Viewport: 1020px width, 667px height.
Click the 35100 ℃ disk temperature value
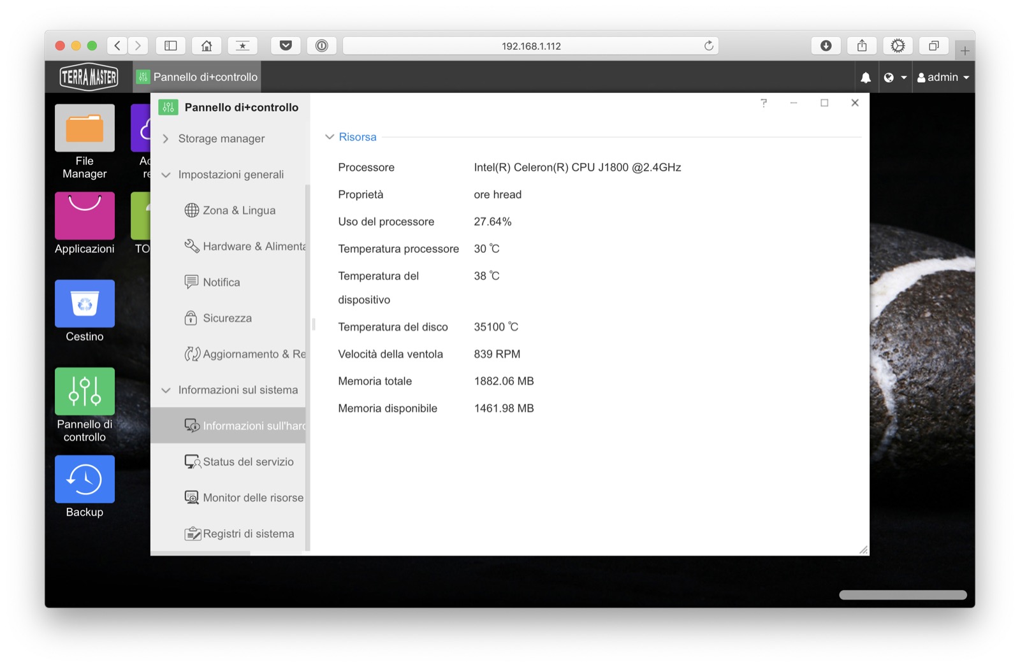click(496, 327)
